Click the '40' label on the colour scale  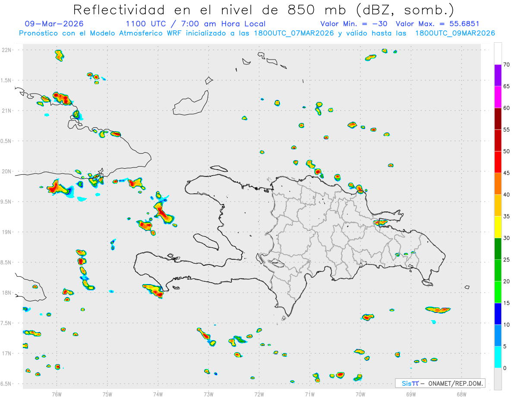pyautogui.click(x=507, y=195)
